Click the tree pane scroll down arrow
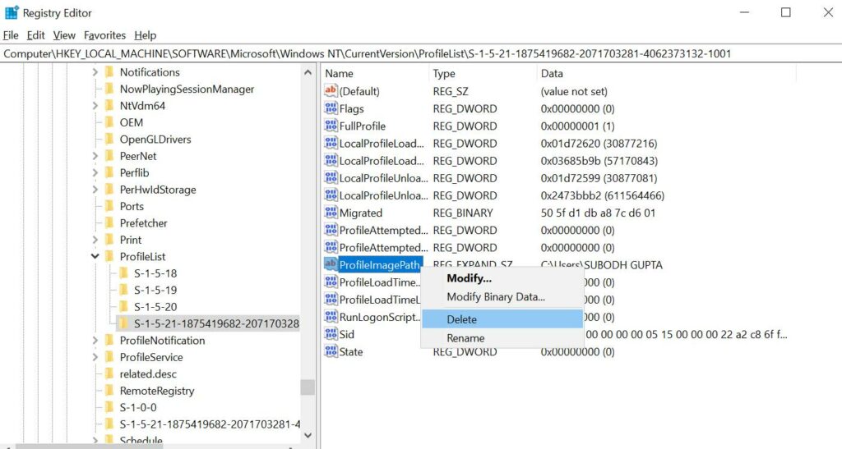The height and width of the screenshot is (449, 842). coord(308,436)
